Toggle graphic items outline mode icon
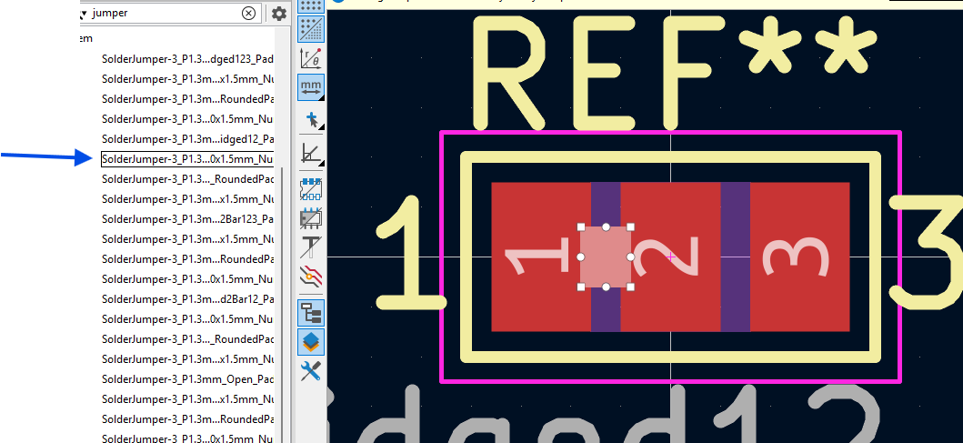 click(x=311, y=217)
